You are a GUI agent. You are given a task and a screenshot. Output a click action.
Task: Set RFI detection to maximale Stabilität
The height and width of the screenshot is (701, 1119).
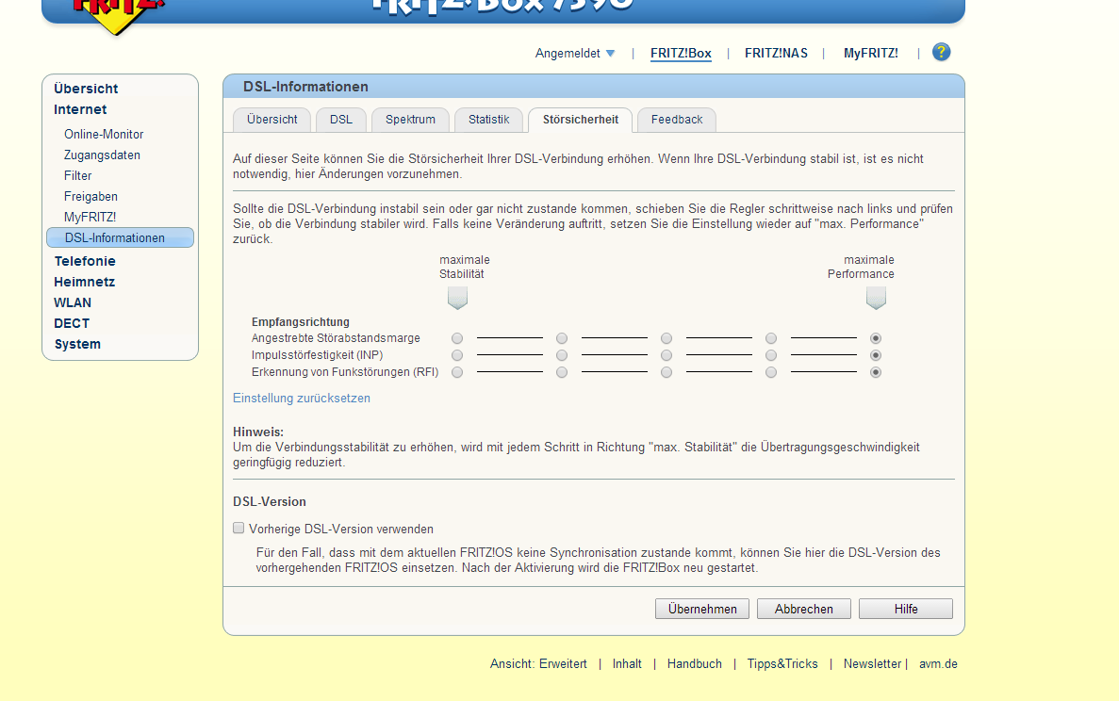[x=457, y=372]
